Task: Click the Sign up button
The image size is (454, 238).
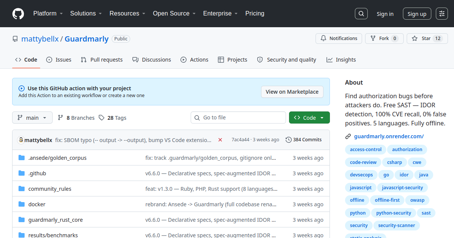Action: [417, 14]
